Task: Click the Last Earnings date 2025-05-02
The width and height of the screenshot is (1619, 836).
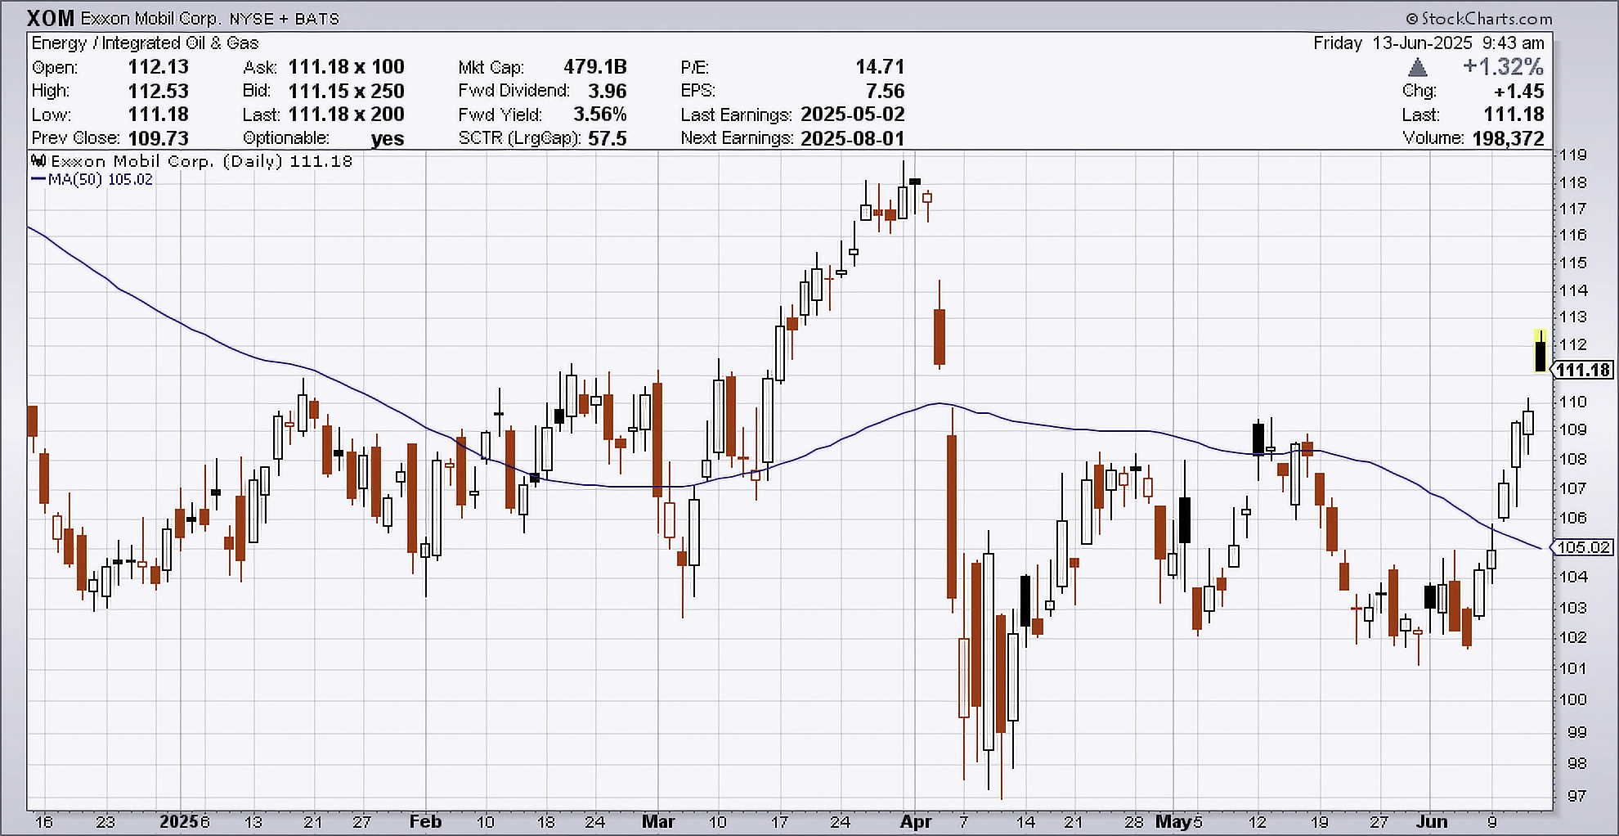Action: (853, 115)
